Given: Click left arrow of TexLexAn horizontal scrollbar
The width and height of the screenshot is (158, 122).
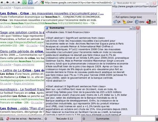Looking at the screenshot, I should tap(113, 14).
